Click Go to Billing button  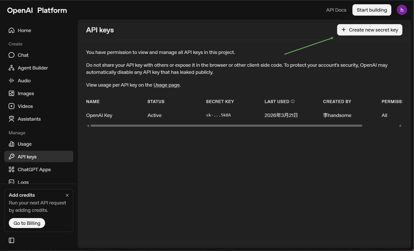27,223
